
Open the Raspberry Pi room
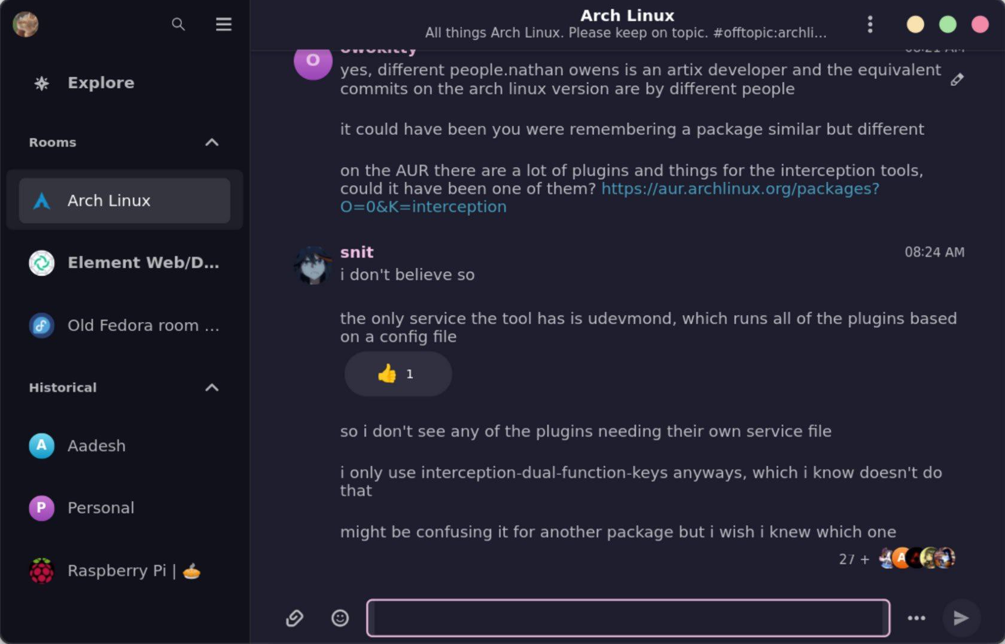point(124,571)
